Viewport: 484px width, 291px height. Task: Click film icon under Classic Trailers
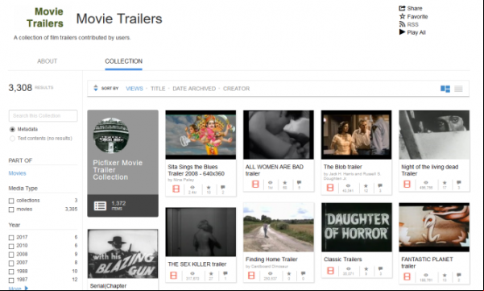point(330,271)
